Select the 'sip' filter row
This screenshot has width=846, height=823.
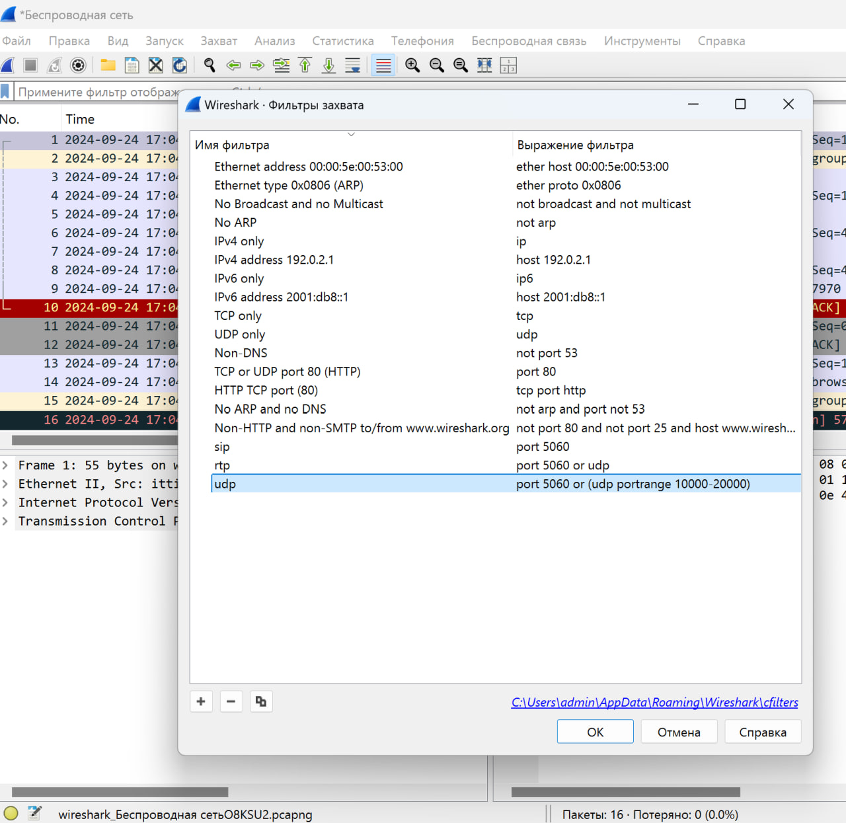[506, 446]
